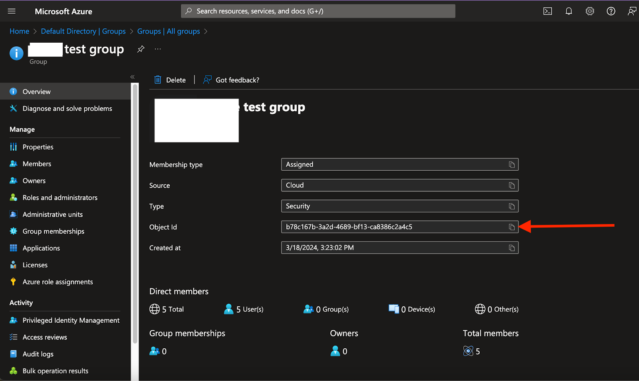Viewport: 639px width, 381px height.
Task: Copy the Created at value
Action: (x=512, y=248)
